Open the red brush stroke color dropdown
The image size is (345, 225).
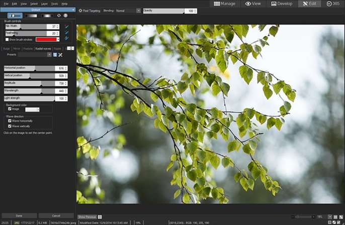[x=58, y=39]
